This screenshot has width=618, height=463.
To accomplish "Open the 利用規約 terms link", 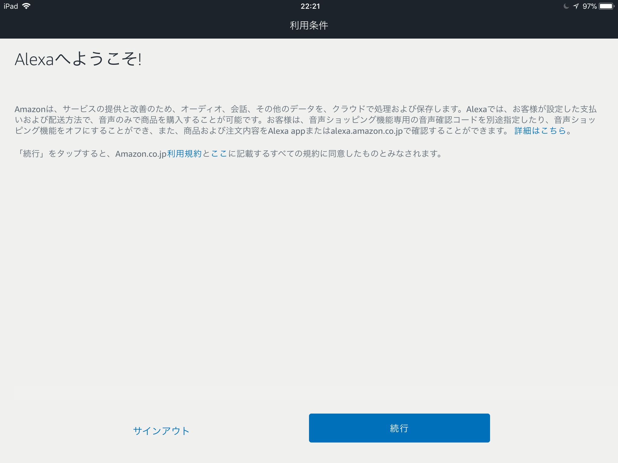I will pyautogui.click(x=184, y=154).
